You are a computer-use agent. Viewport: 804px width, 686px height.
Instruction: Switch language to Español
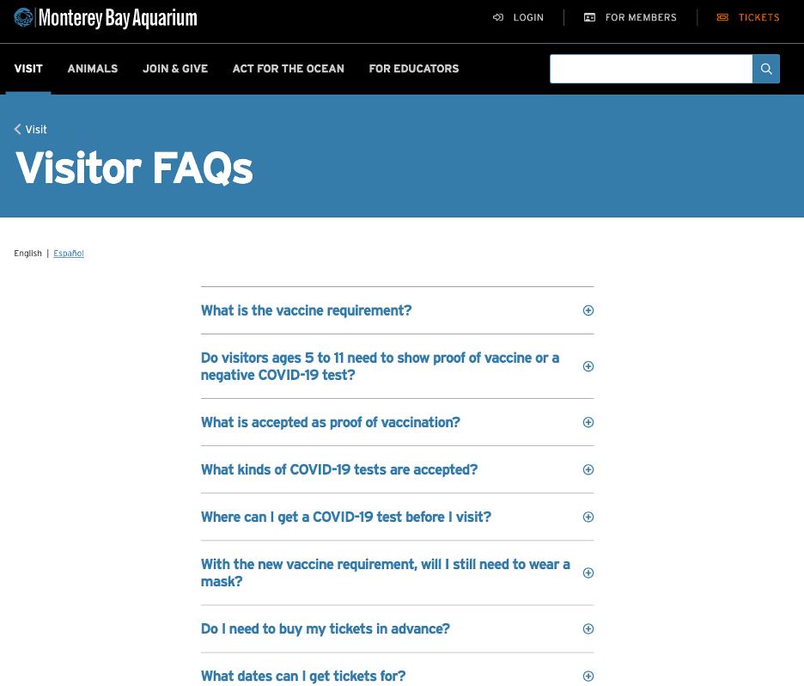point(69,254)
